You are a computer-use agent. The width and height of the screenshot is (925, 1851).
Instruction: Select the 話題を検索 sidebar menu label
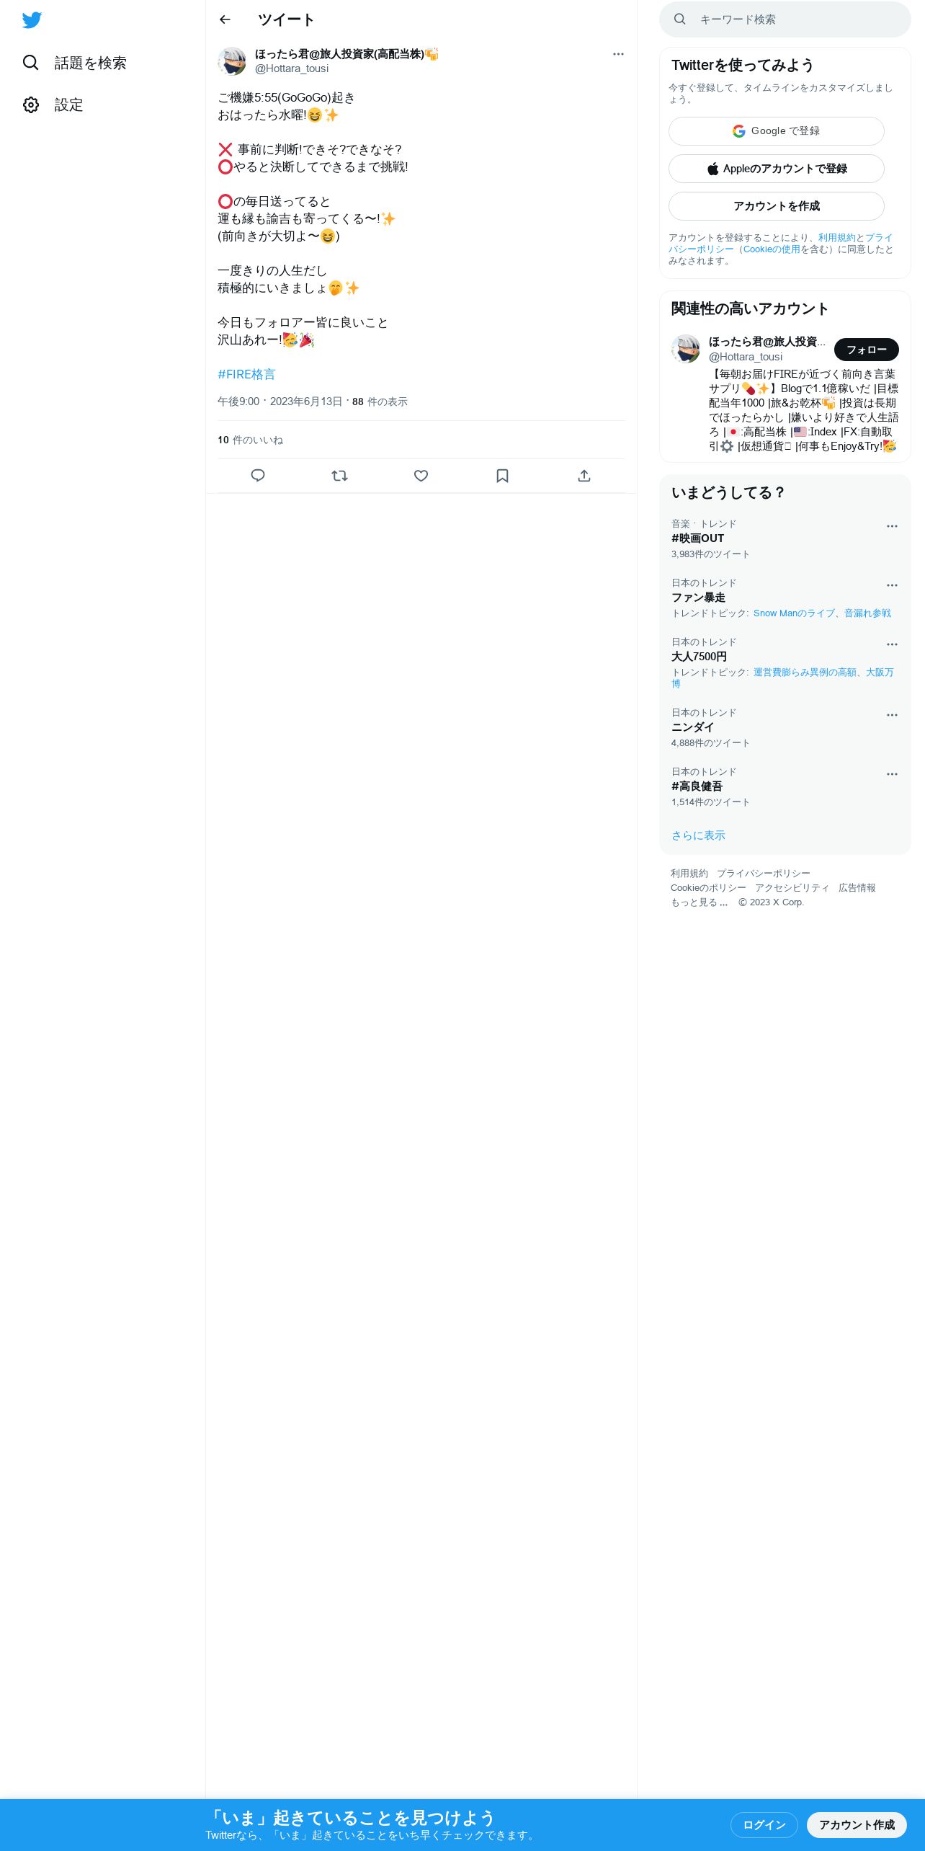click(90, 63)
